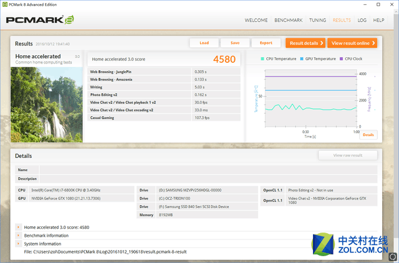The image size is (399, 263).
Task: Select the RESULTS tab
Action: click(x=342, y=20)
